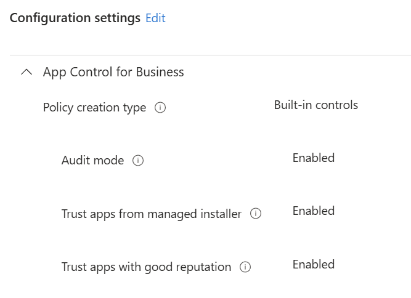The height and width of the screenshot is (298, 411).
Task: Click the Configuration settings heading
Action: [75, 18]
